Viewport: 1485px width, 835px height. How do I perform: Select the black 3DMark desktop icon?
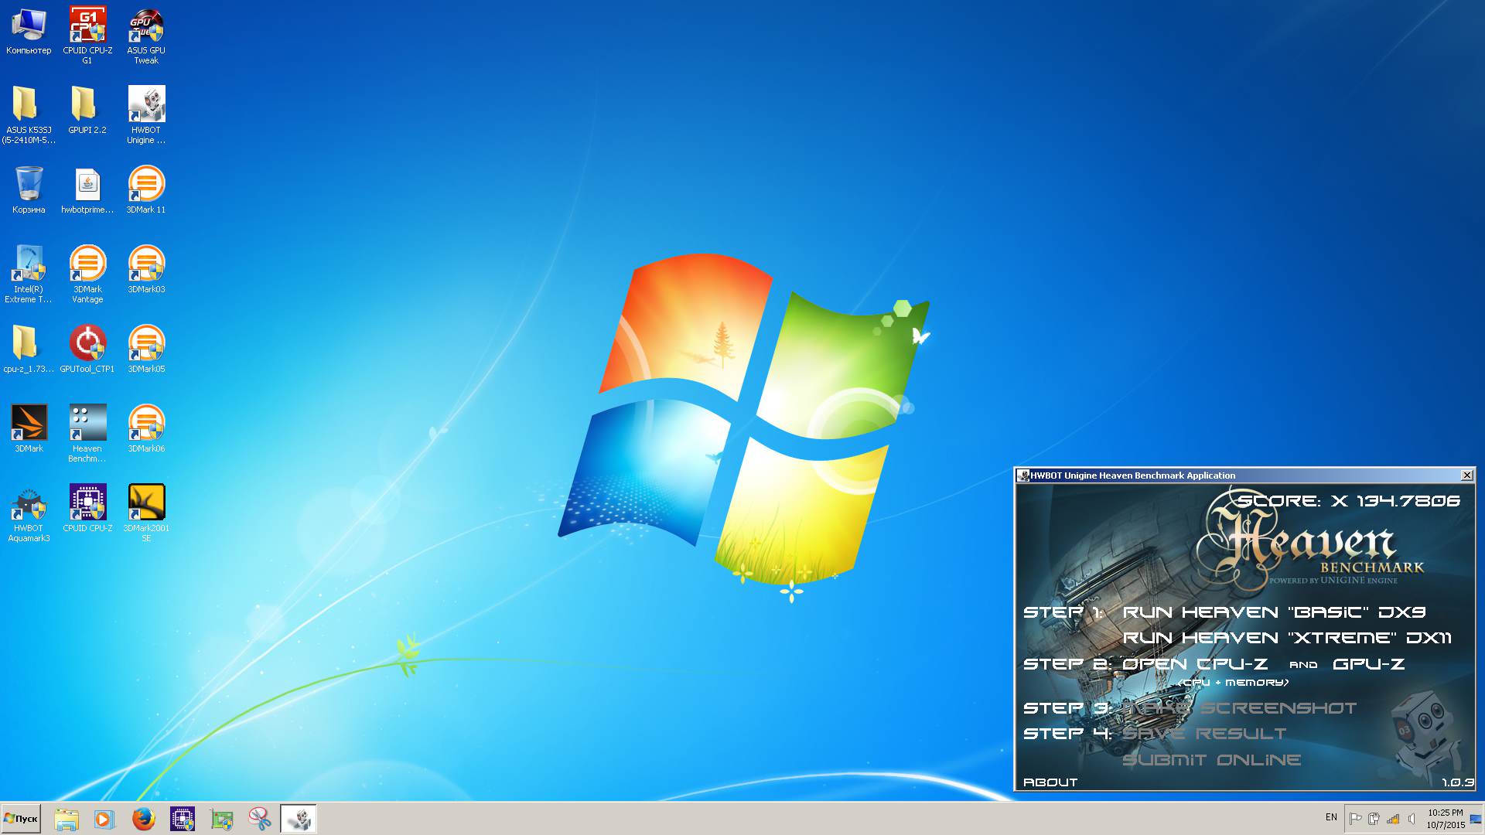point(29,428)
